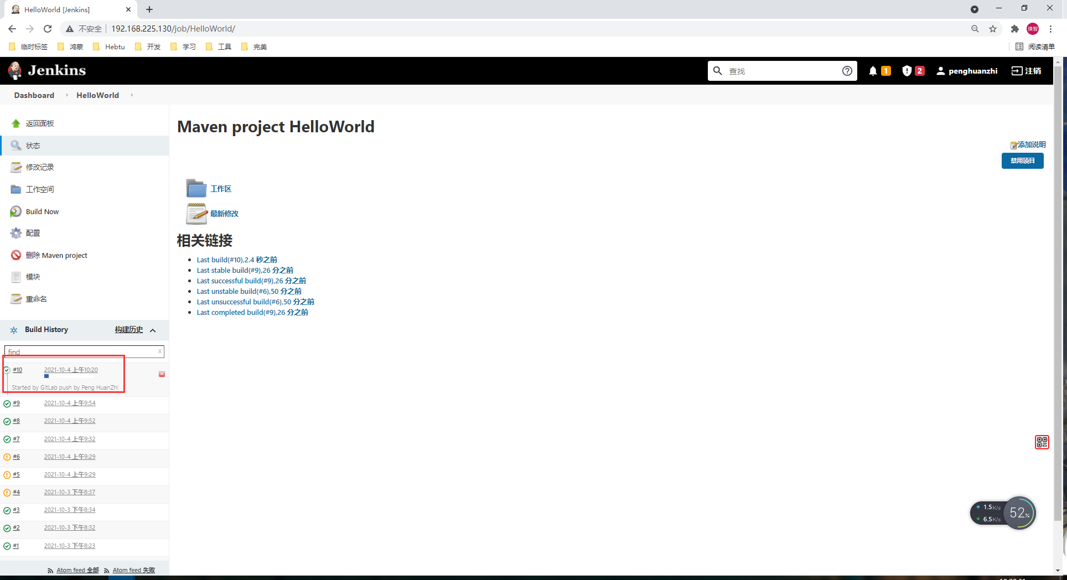Screen dimensions: 1067x580
Task: Click the 注销 logout link
Action: 1027,71
